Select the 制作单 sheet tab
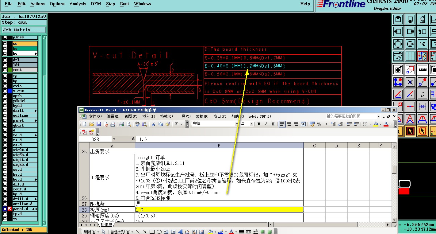 106,225
